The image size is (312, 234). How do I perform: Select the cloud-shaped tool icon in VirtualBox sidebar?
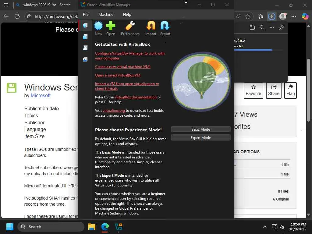tap(85, 48)
